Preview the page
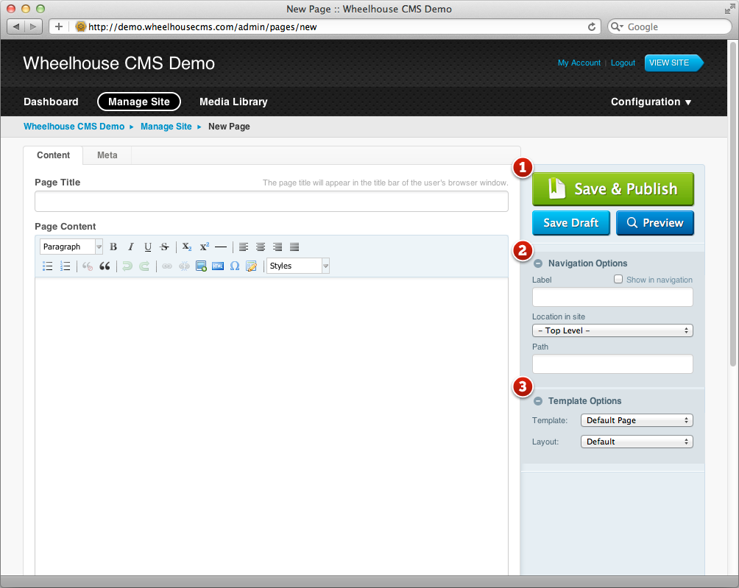The width and height of the screenshot is (739, 588). coord(654,223)
